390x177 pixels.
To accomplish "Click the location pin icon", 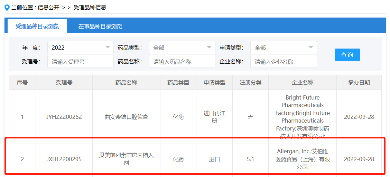I will click(7, 7).
